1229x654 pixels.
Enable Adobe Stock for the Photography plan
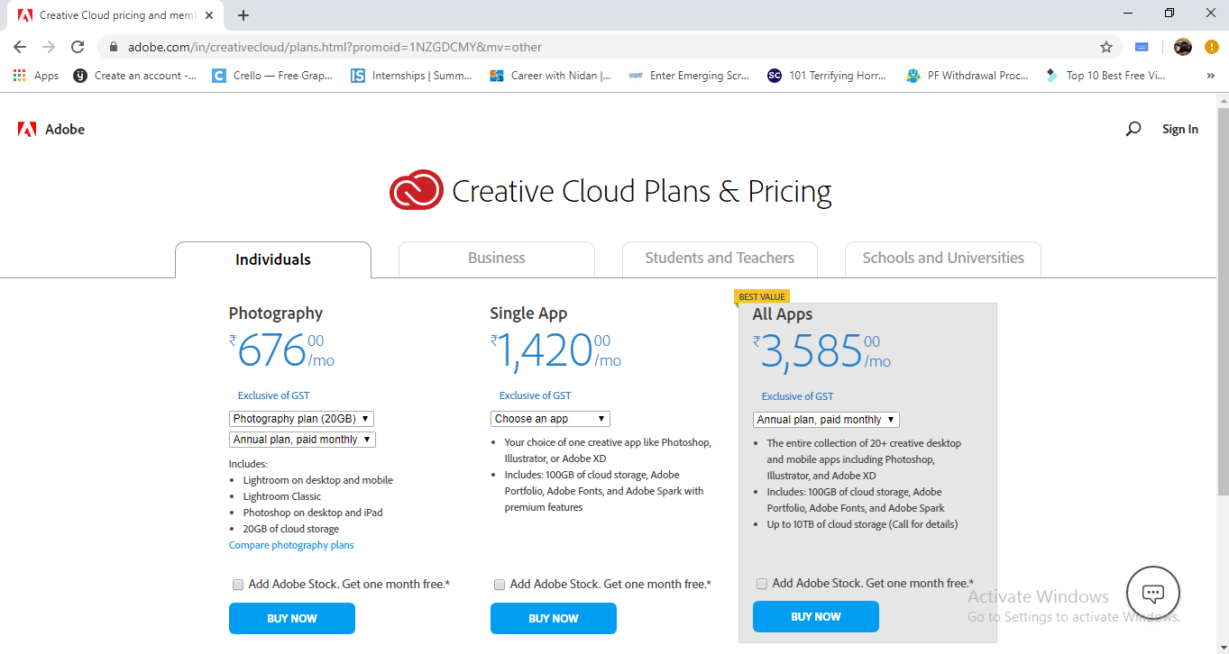point(237,584)
